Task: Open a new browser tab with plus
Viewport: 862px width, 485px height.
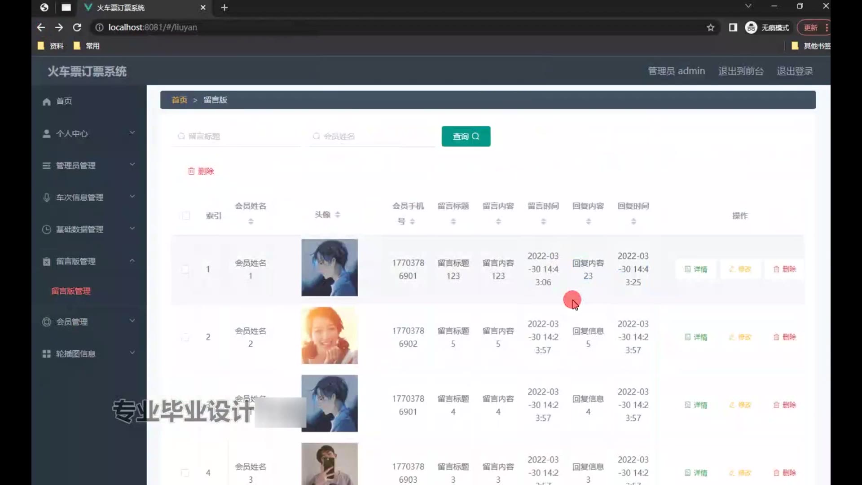Action: coord(224,8)
